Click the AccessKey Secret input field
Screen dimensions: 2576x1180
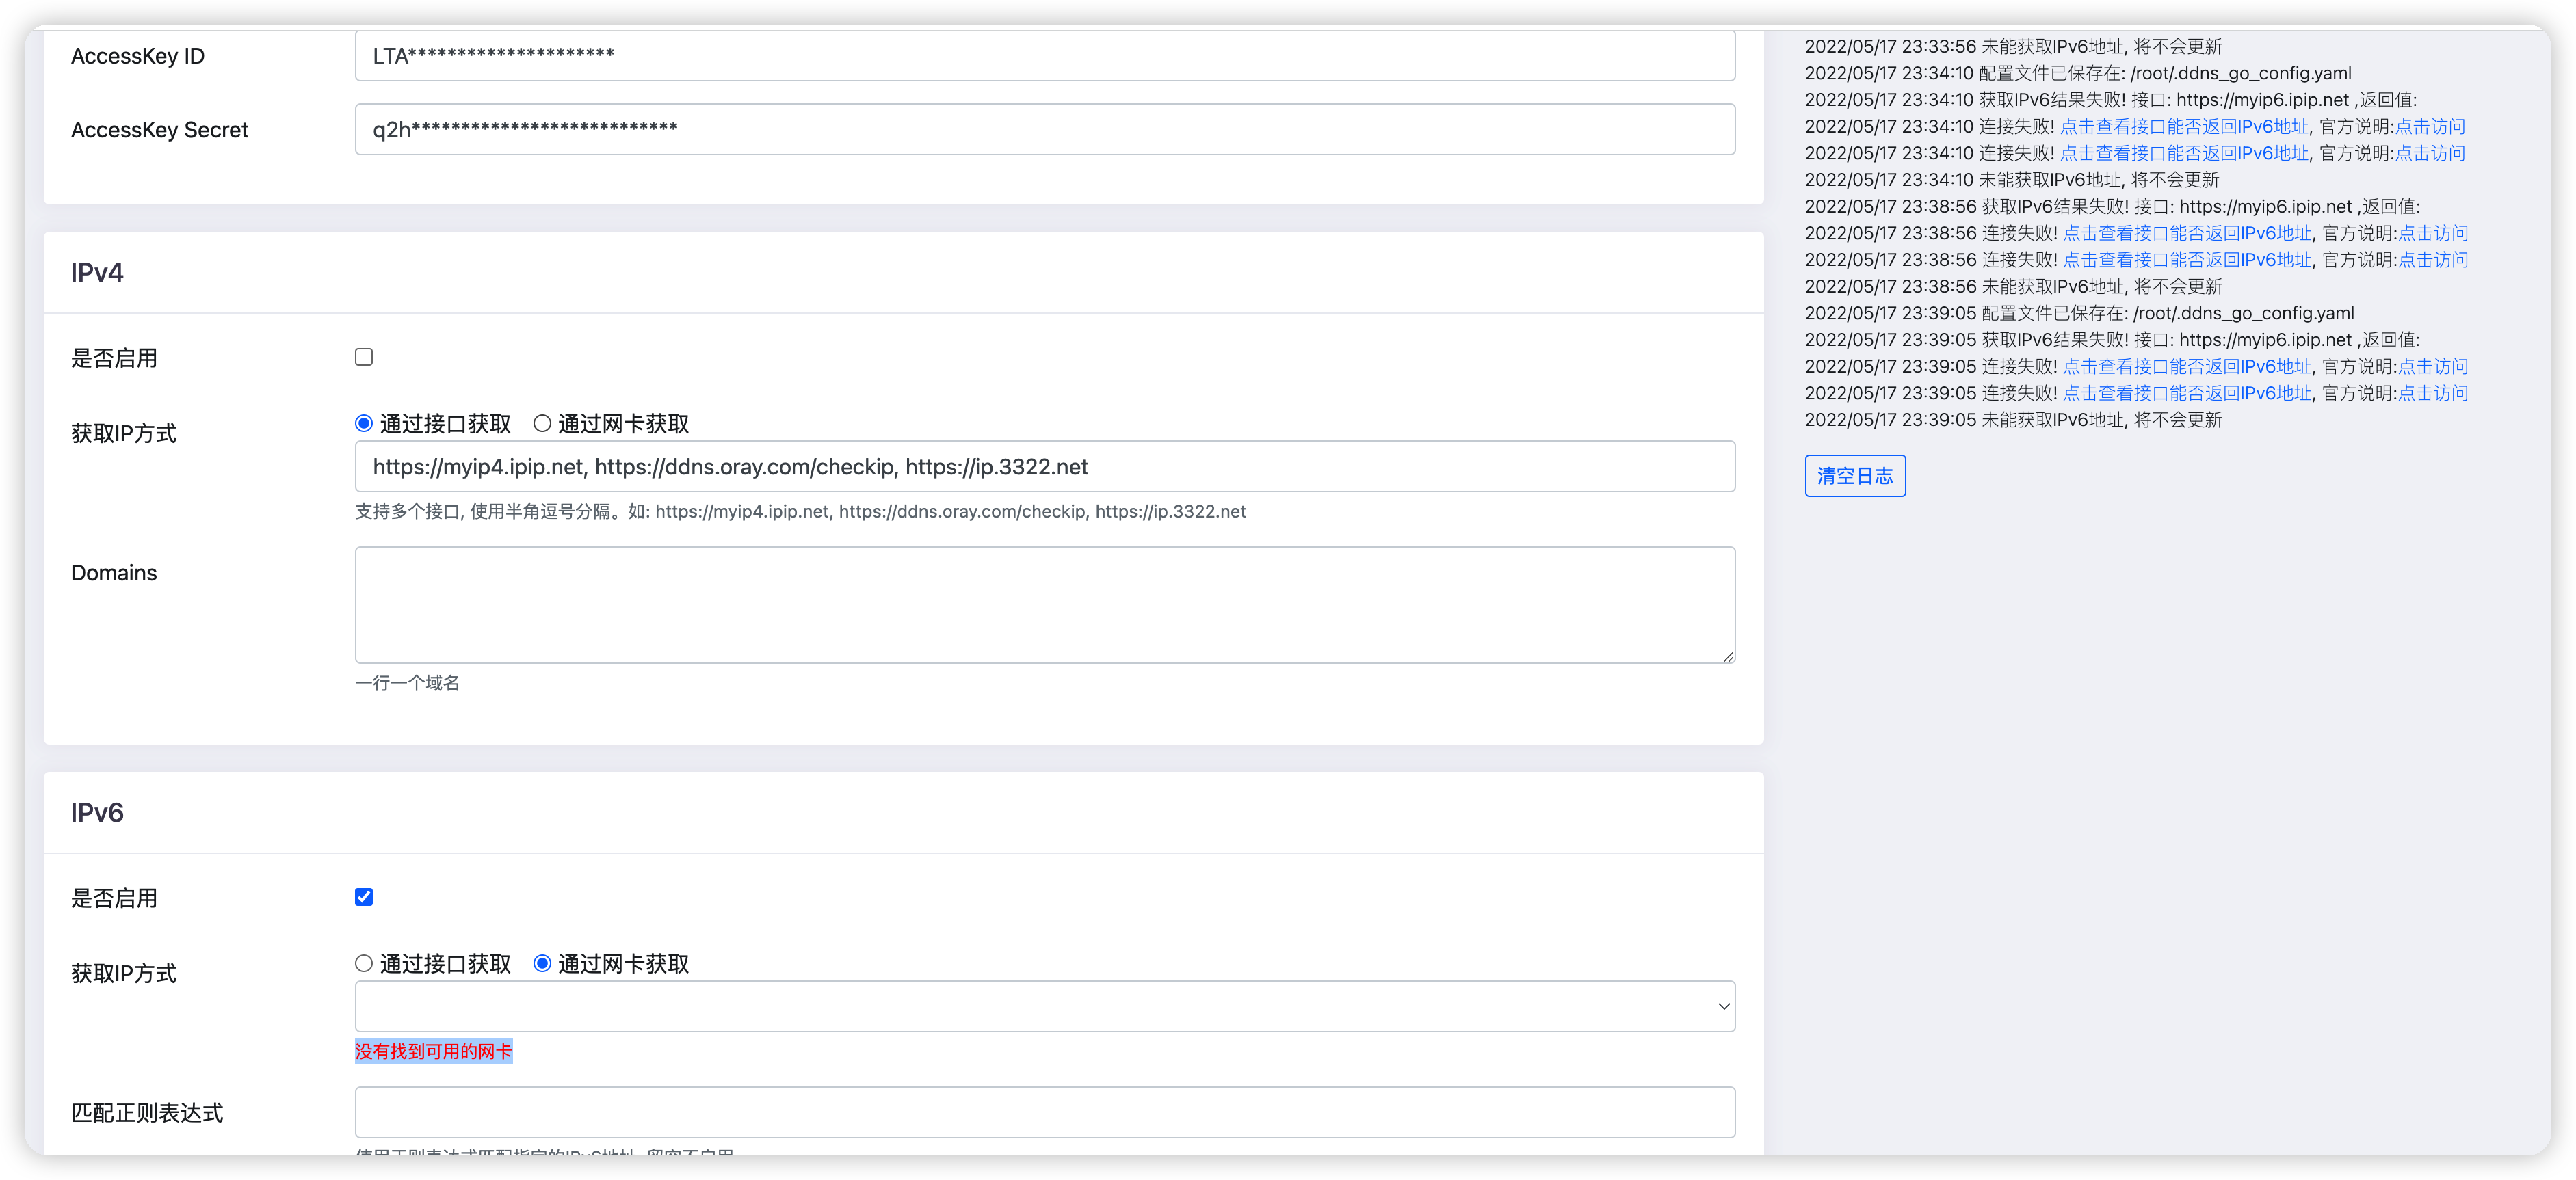coord(1044,129)
